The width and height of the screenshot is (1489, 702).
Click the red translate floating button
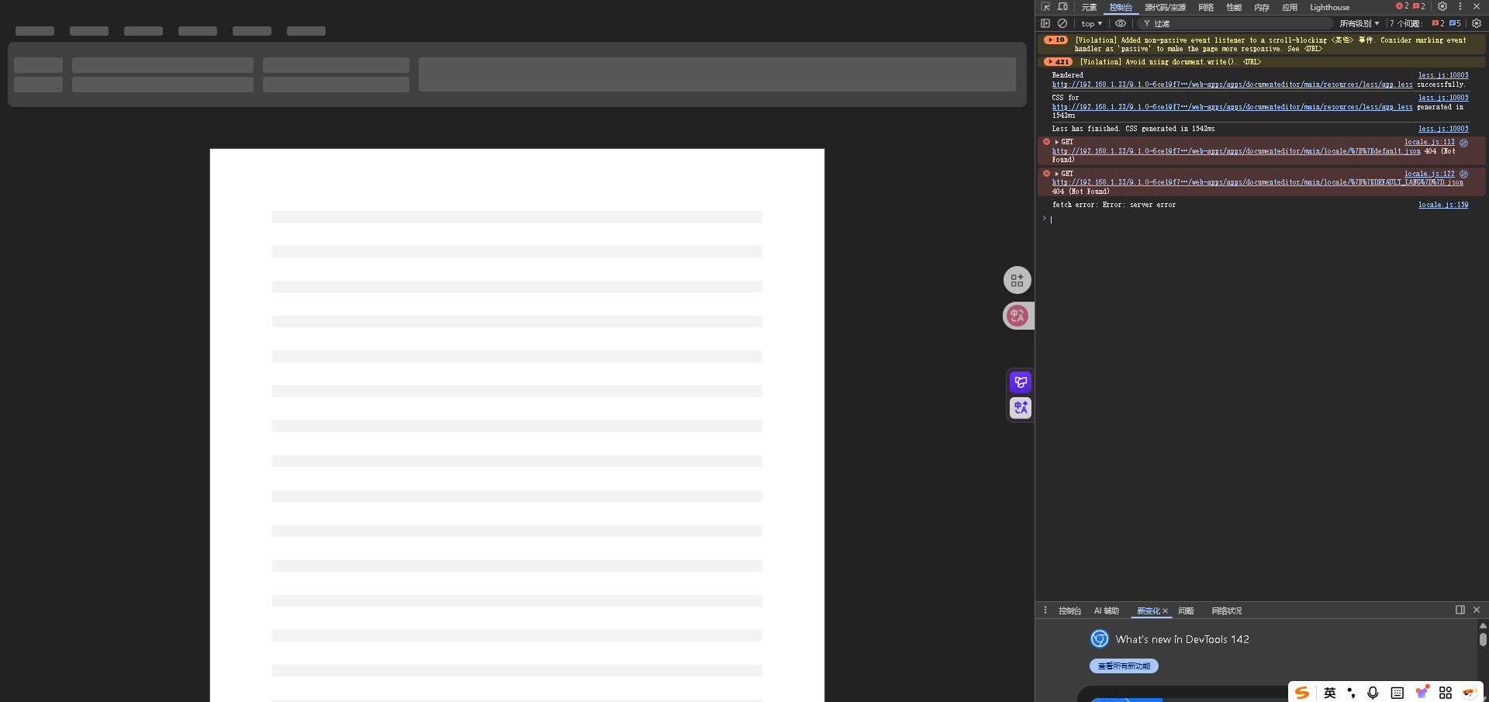click(x=1017, y=316)
